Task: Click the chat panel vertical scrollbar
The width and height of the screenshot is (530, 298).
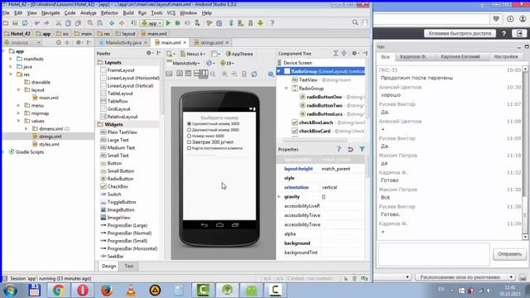Action: pos(525,153)
